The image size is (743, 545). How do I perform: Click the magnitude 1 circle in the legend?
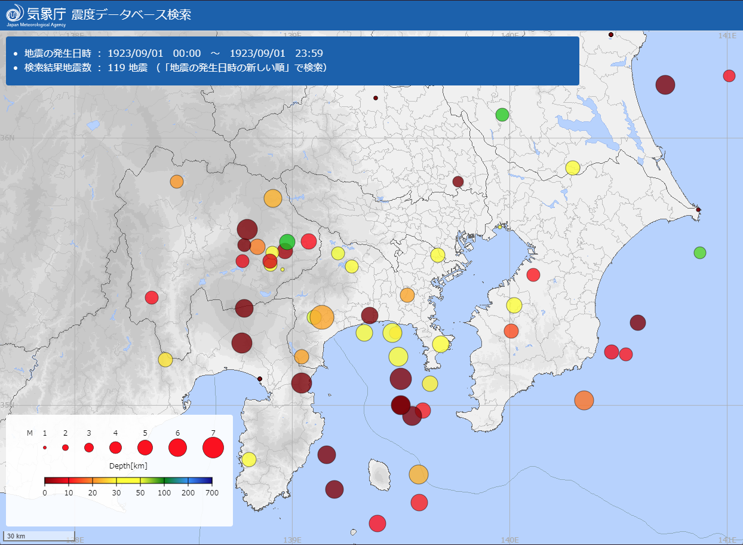point(45,447)
